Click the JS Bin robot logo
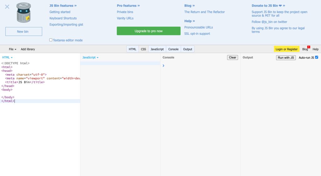Screen dimensions: 321x176 [x=24, y=13]
